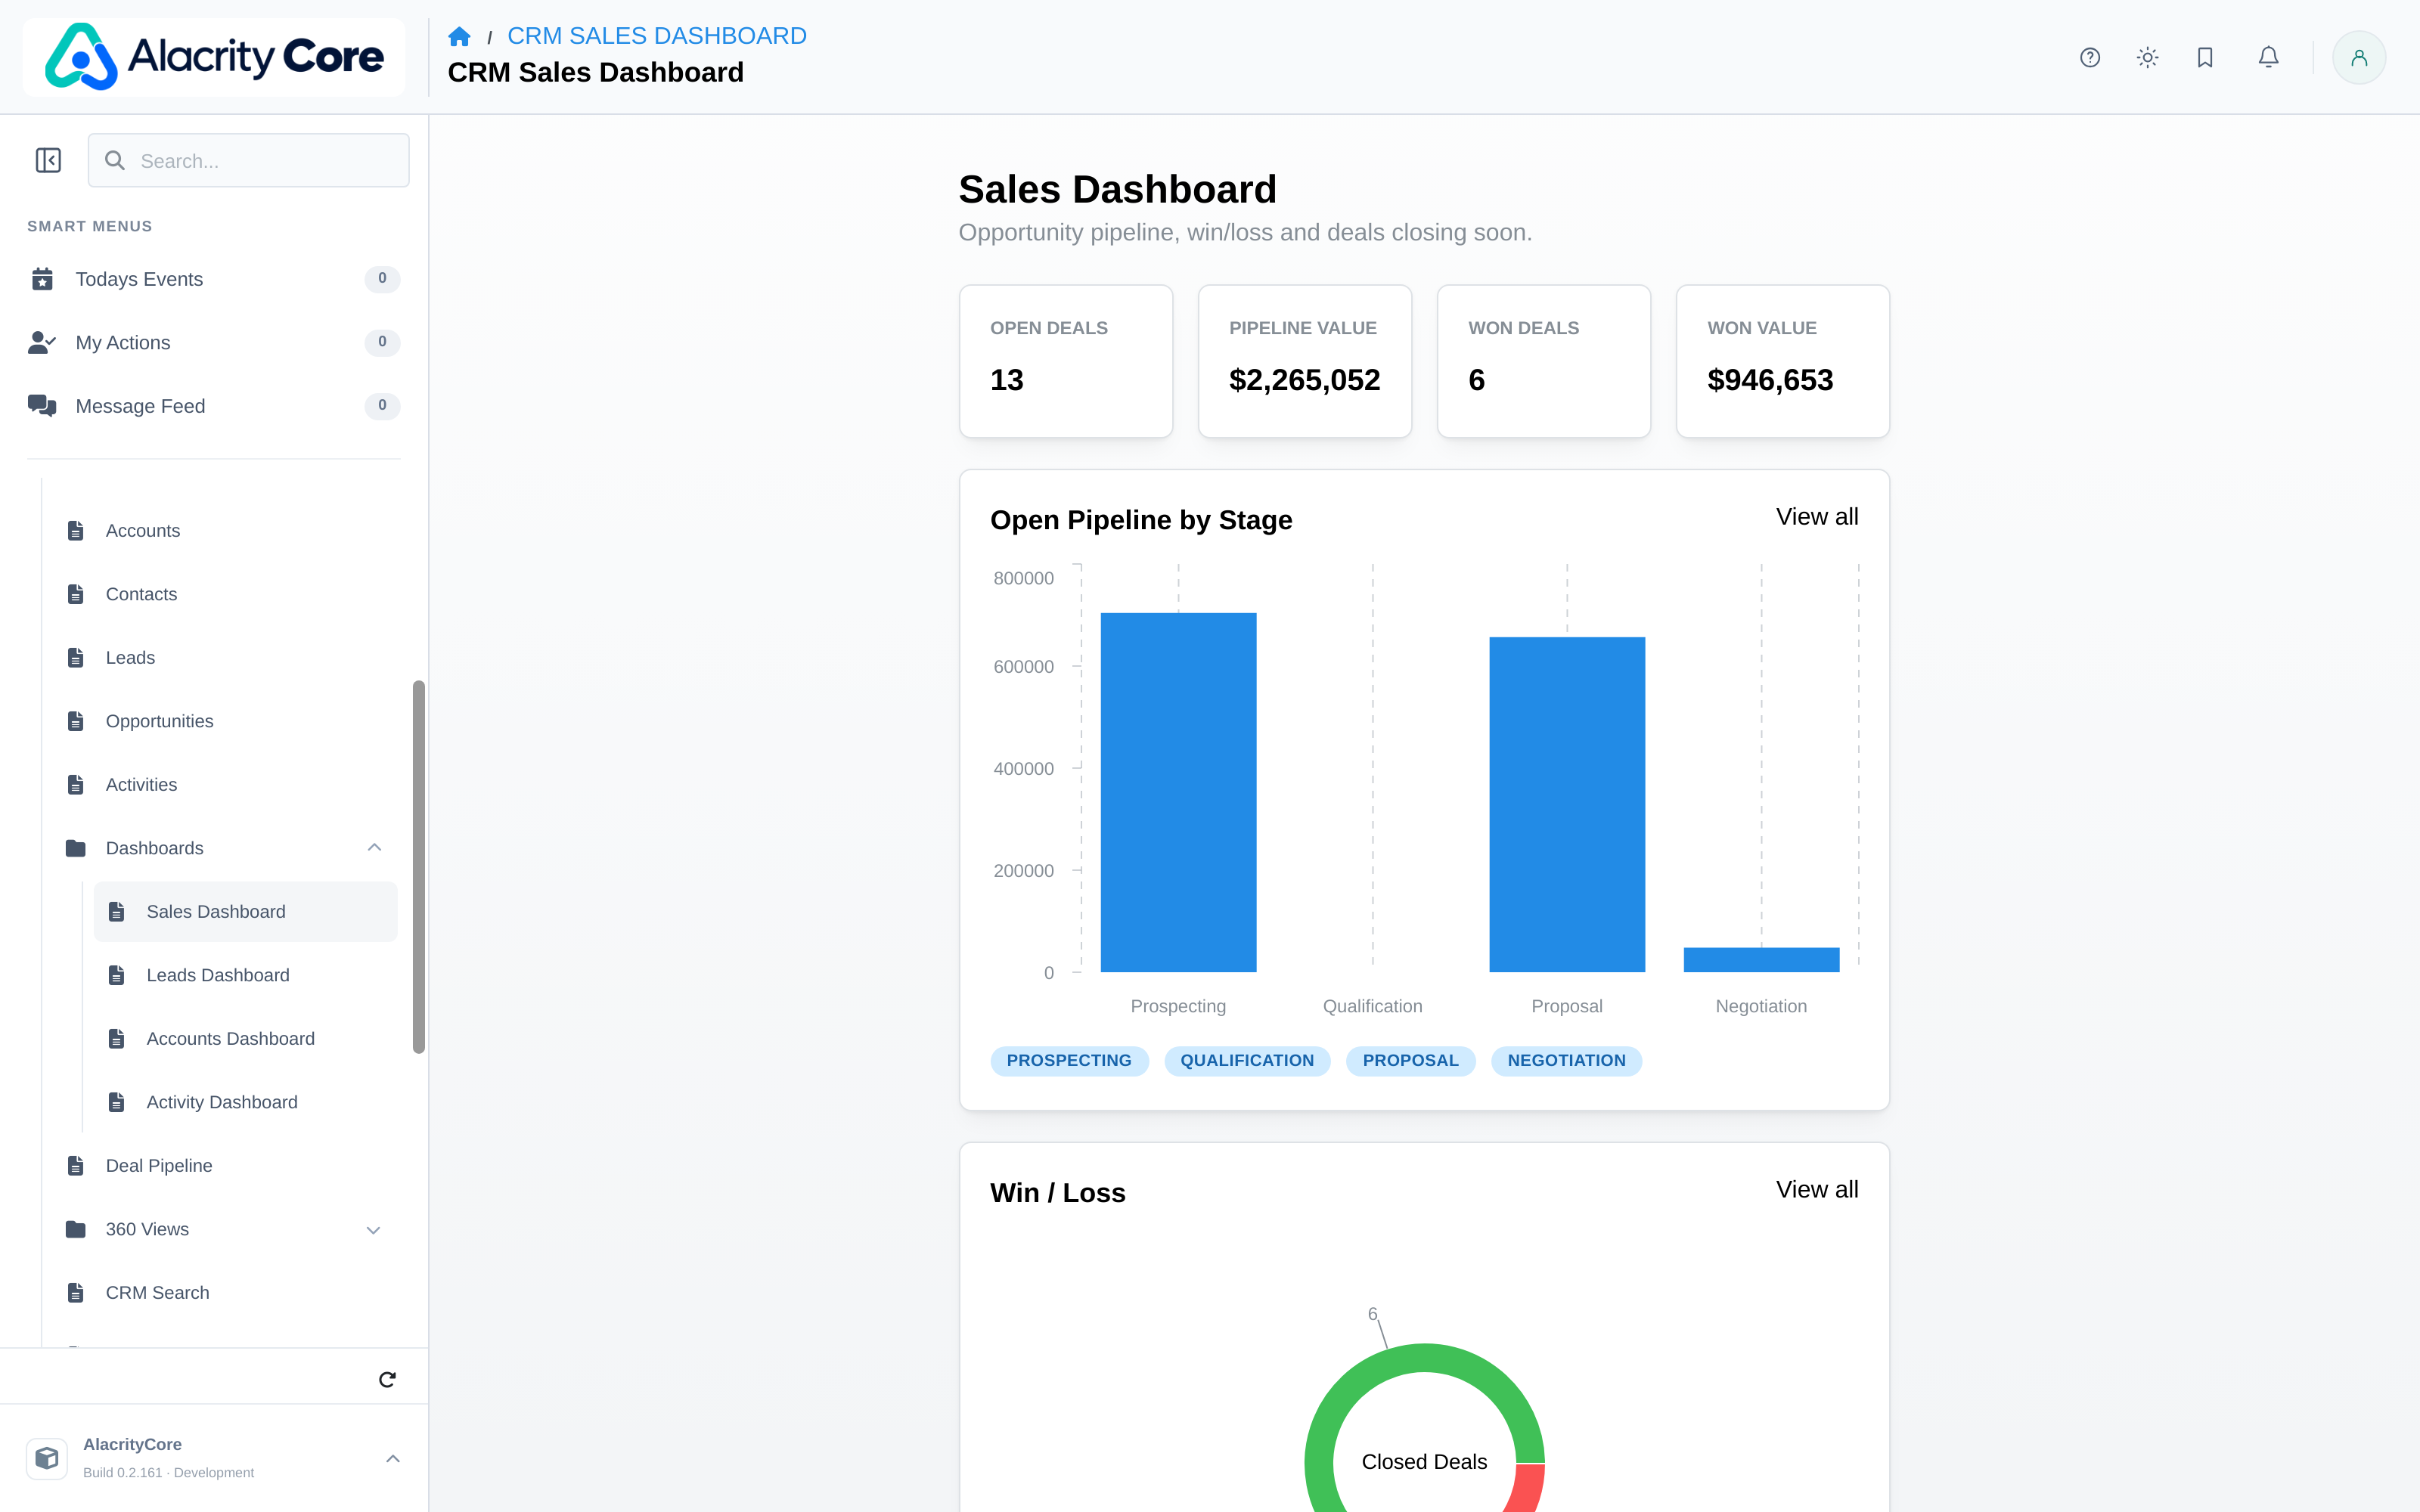Click CRM SALES DASHBOARD breadcrumb link
2420x1512 pixels.
[x=656, y=36]
